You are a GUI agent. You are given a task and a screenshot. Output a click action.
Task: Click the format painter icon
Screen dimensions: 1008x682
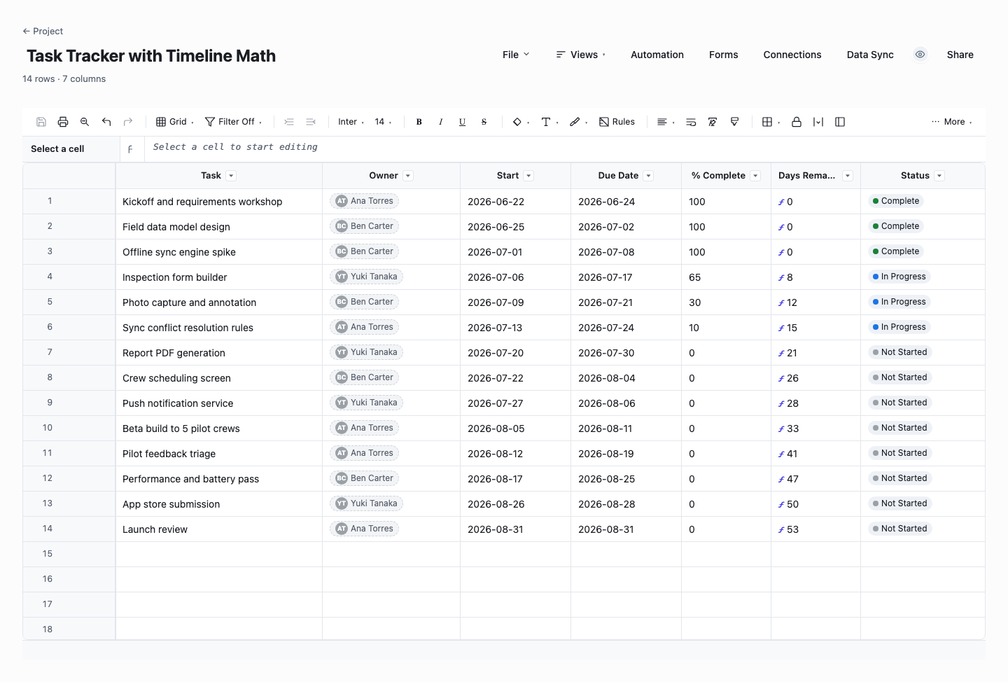pos(734,122)
